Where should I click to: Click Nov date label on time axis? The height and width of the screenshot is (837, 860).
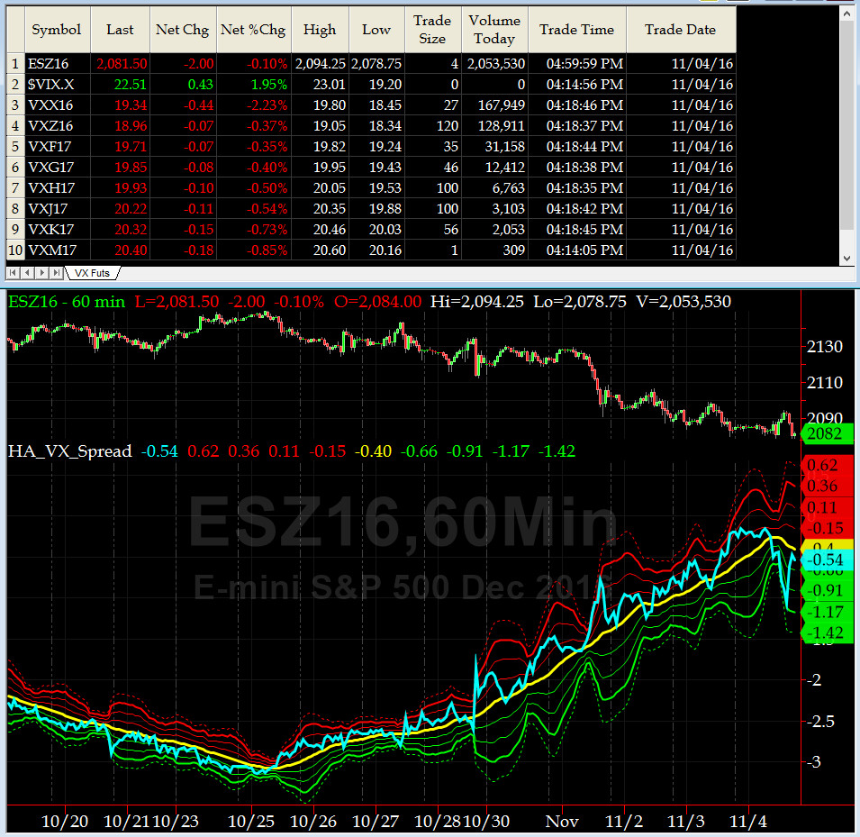coord(562,822)
